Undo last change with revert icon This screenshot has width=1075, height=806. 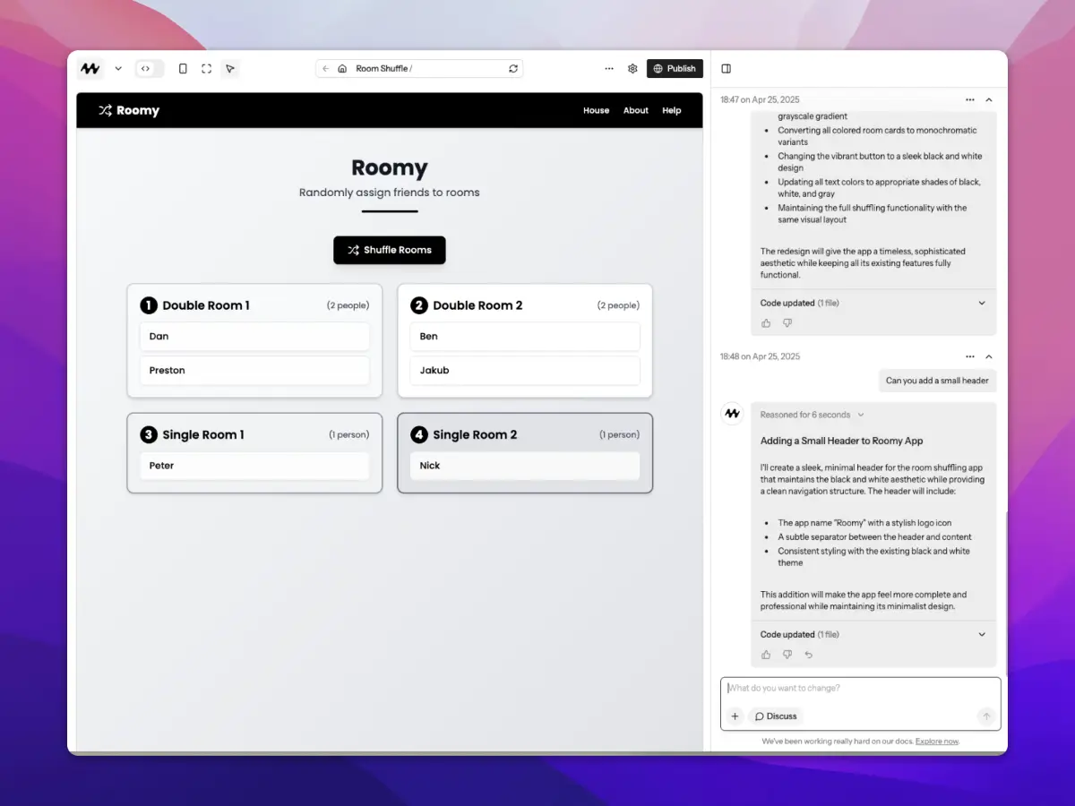tap(809, 655)
